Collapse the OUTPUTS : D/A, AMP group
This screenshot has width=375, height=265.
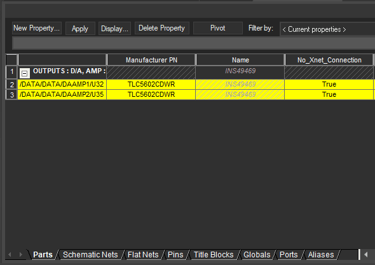click(24, 73)
